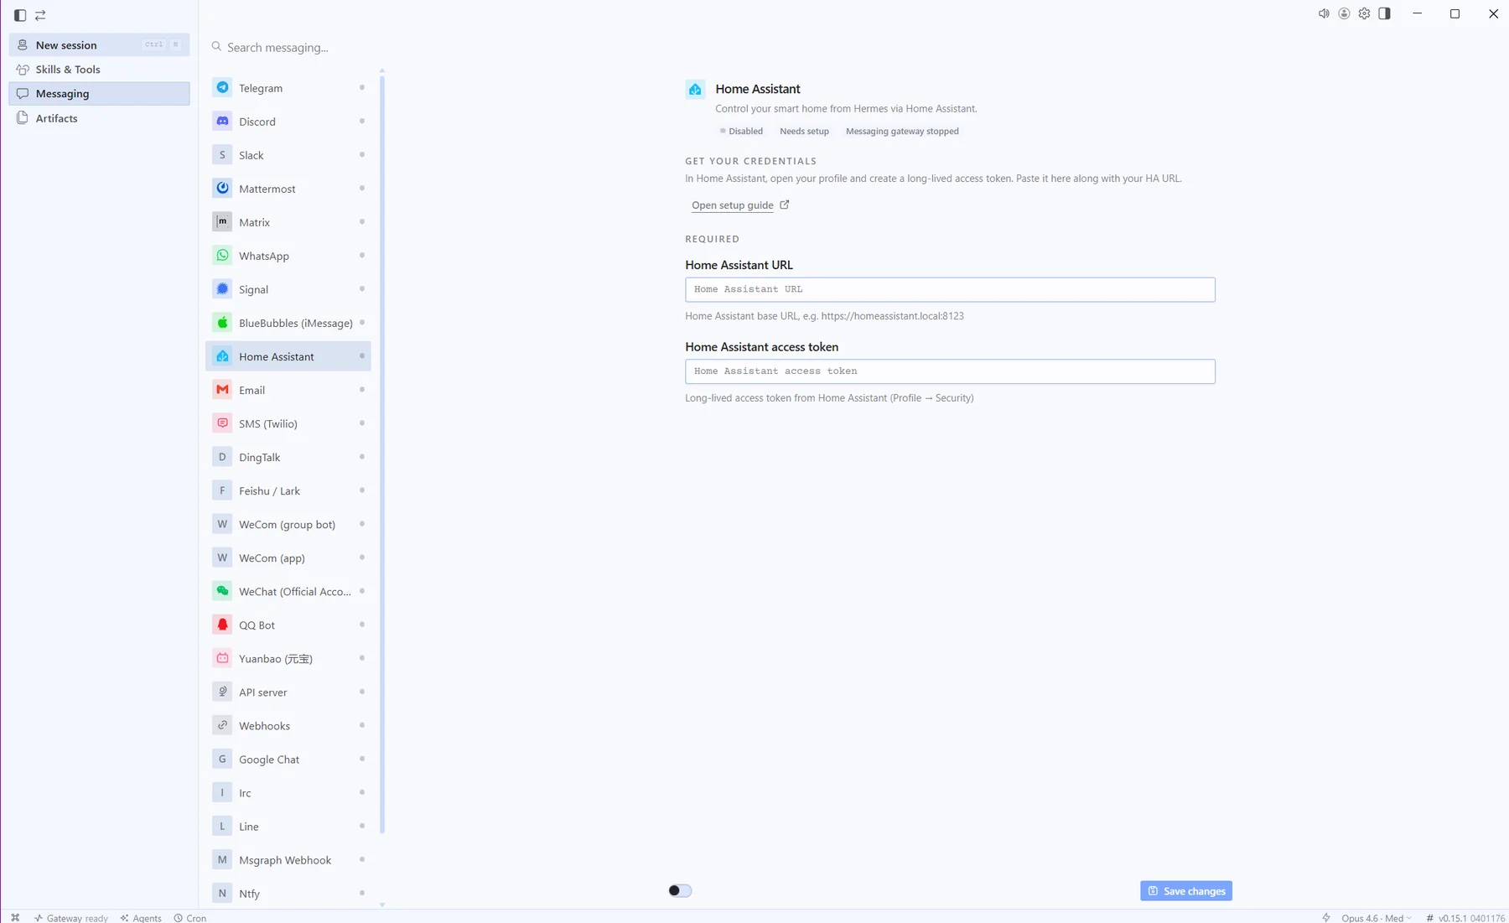Image resolution: width=1509 pixels, height=923 pixels.
Task: Select the Mattermost platform icon
Action: pyautogui.click(x=222, y=188)
